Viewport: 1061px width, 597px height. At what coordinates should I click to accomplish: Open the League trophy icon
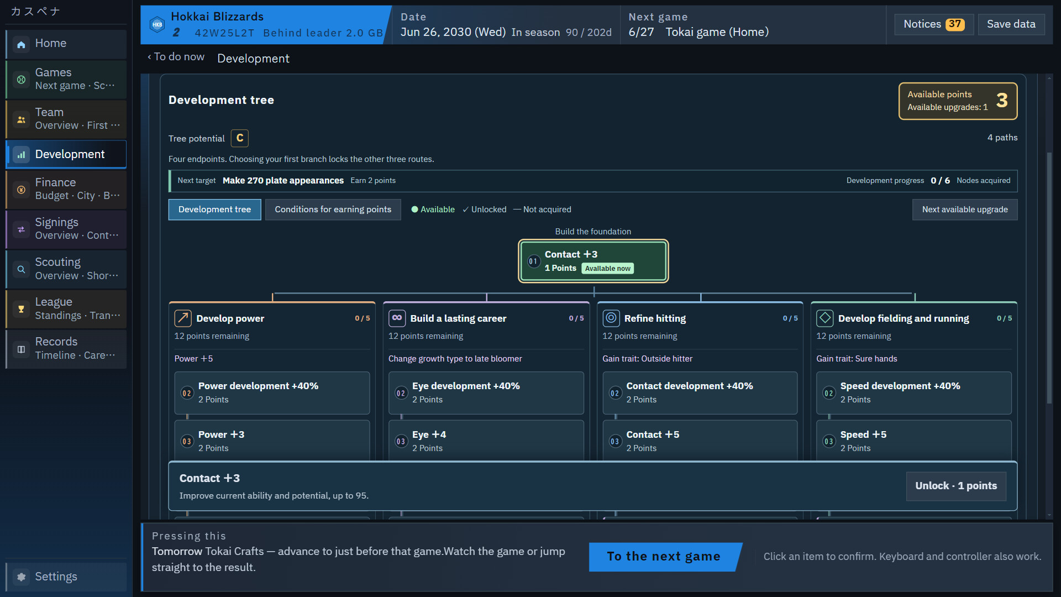(21, 309)
